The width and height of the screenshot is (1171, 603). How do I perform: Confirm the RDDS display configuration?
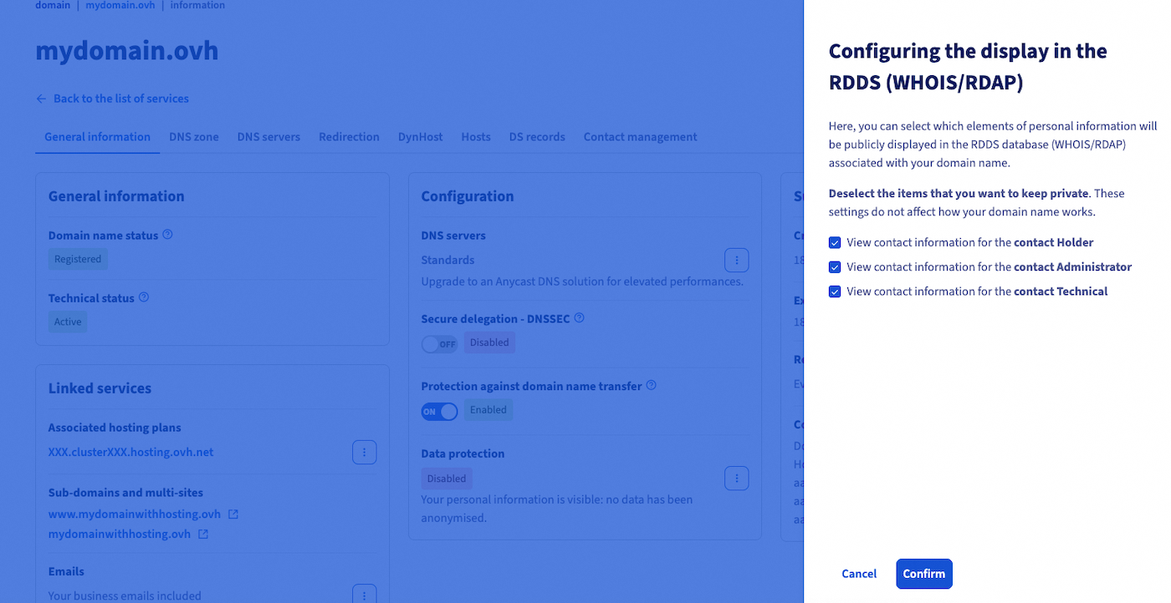[923, 574]
